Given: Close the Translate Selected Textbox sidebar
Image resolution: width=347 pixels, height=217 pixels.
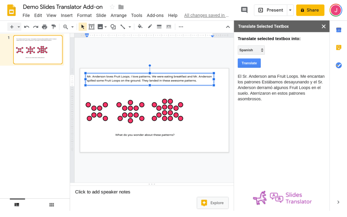Looking at the screenshot, I should 324,26.
